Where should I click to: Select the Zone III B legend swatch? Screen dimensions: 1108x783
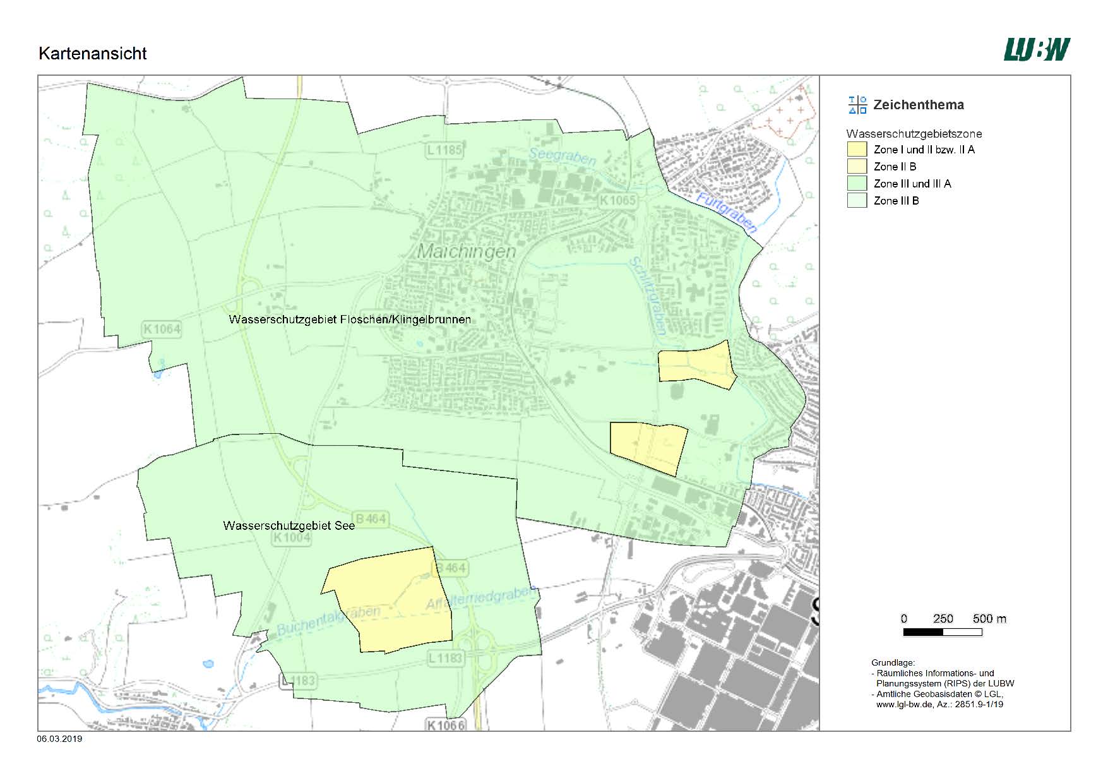coord(857,201)
